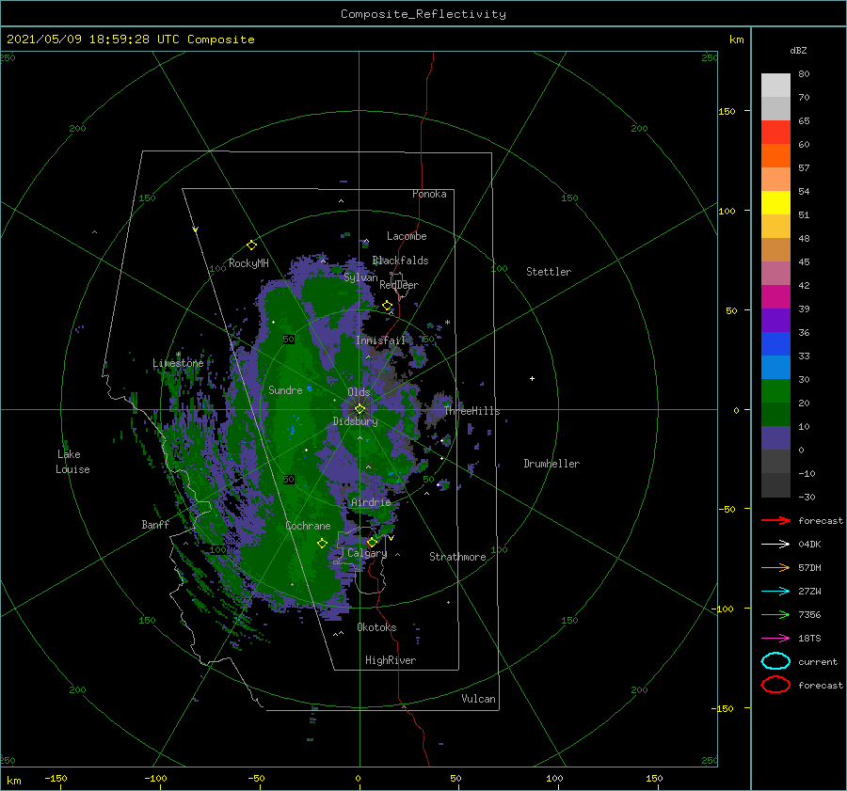
Task: Click the red swatch below 65 dBZ
Action: point(775,133)
